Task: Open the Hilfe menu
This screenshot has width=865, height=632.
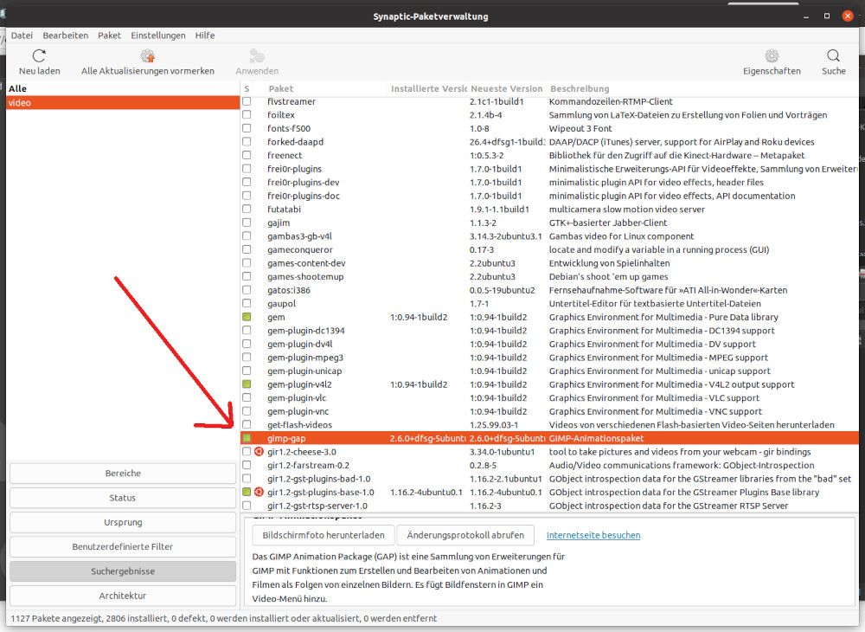Action: (x=205, y=35)
